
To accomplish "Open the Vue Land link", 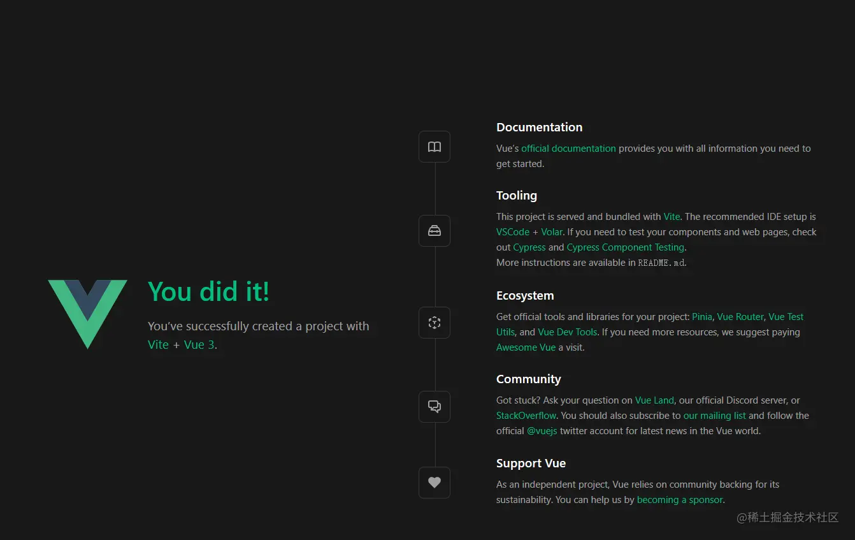I will pos(654,400).
